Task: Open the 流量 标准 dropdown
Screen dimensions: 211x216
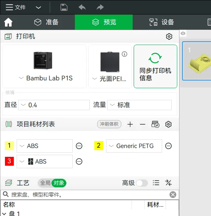Action: coord(139,105)
